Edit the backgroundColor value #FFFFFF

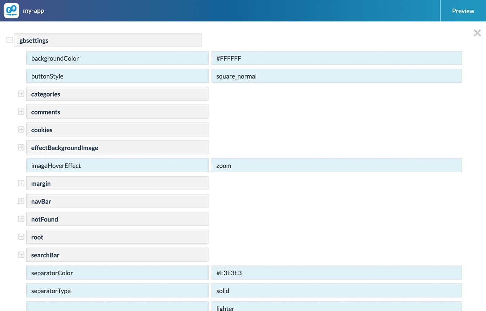(x=336, y=58)
